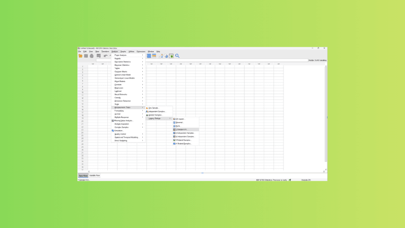The width and height of the screenshot is (405, 228).
Task: Click the Open data document folder icon
Action: point(80,56)
